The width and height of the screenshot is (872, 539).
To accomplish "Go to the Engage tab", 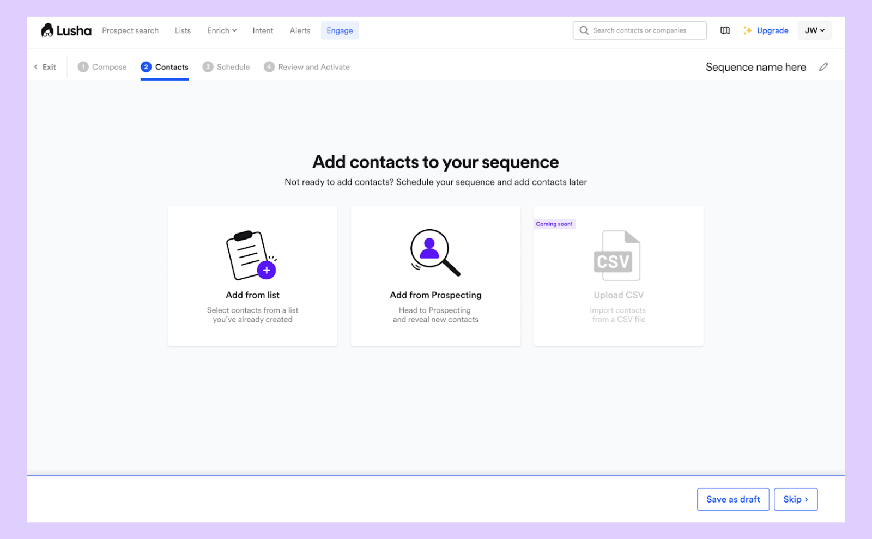I will pyautogui.click(x=340, y=30).
